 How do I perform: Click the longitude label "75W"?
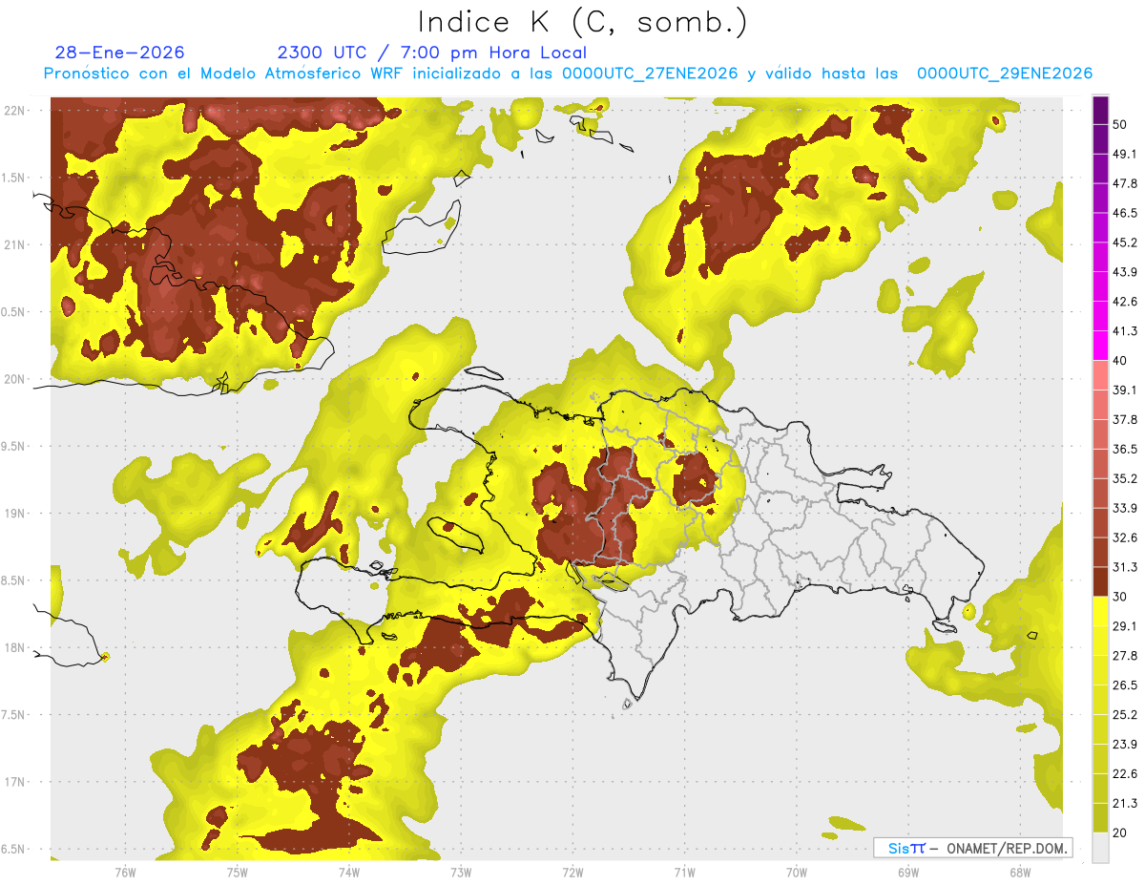pyautogui.click(x=238, y=873)
